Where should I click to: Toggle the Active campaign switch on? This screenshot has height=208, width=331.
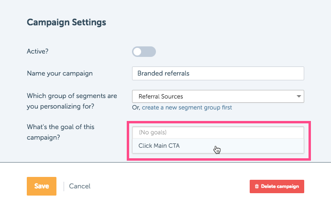(x=144, y=52)
